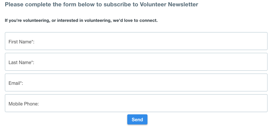
Task: Click the 'First Name*:' placeholder label
Action: point(22,42)
